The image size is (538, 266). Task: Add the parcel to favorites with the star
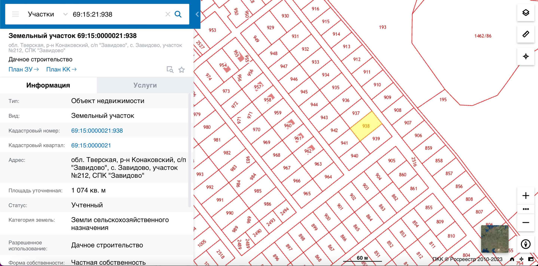tap(182, 70)
